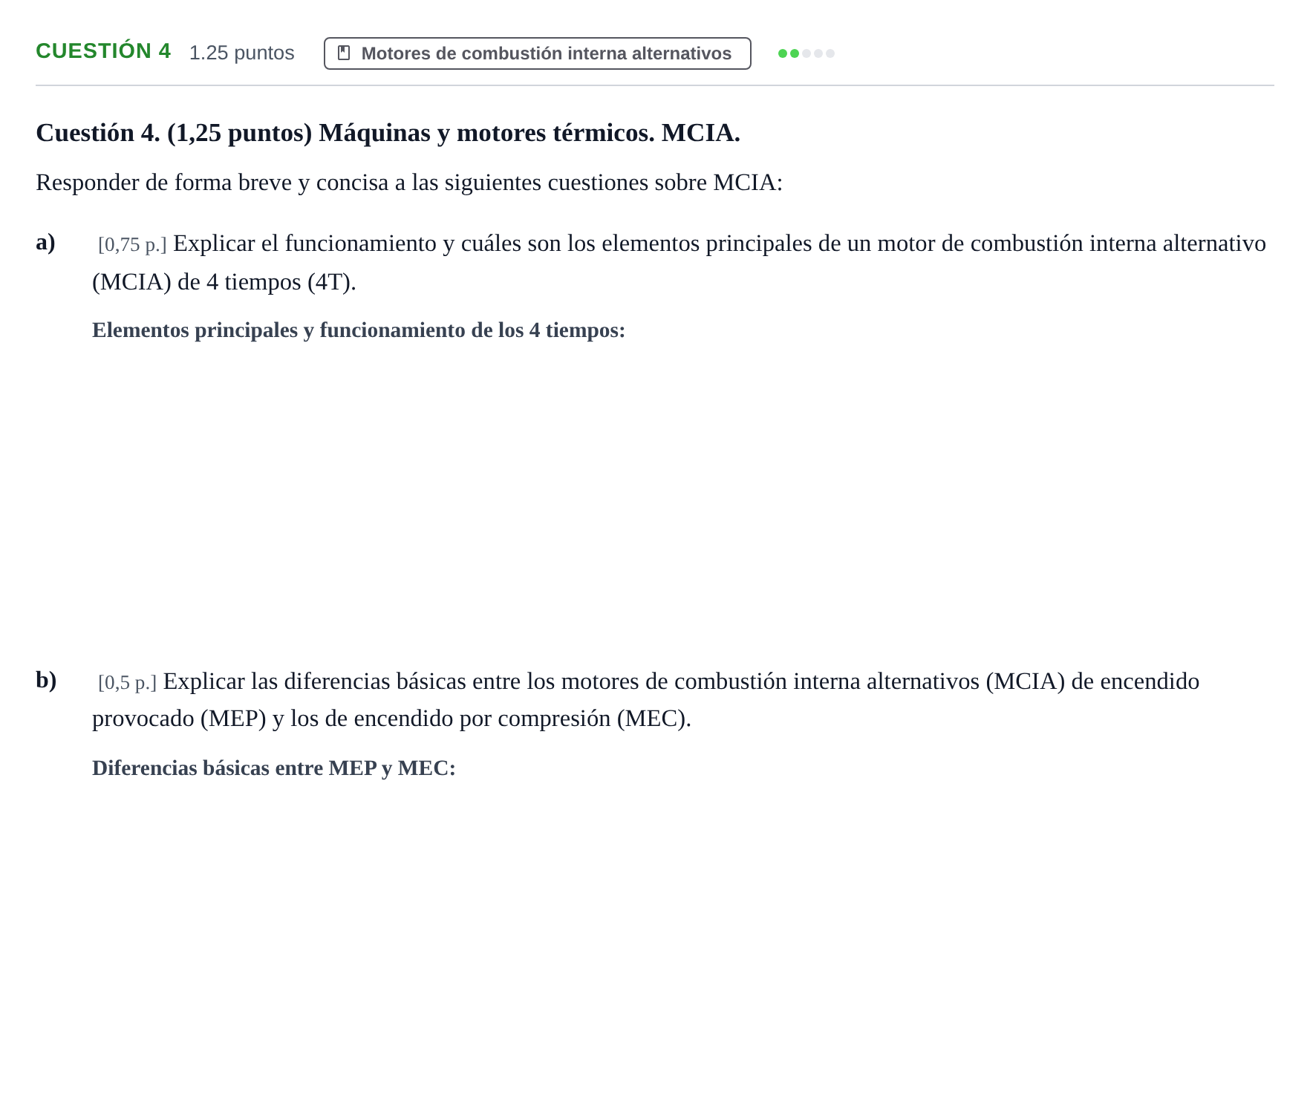Screen dimensions: 1310x1112
Task: Select the 'CUESTIÓN 4' header label
Action: pos(103,51)
